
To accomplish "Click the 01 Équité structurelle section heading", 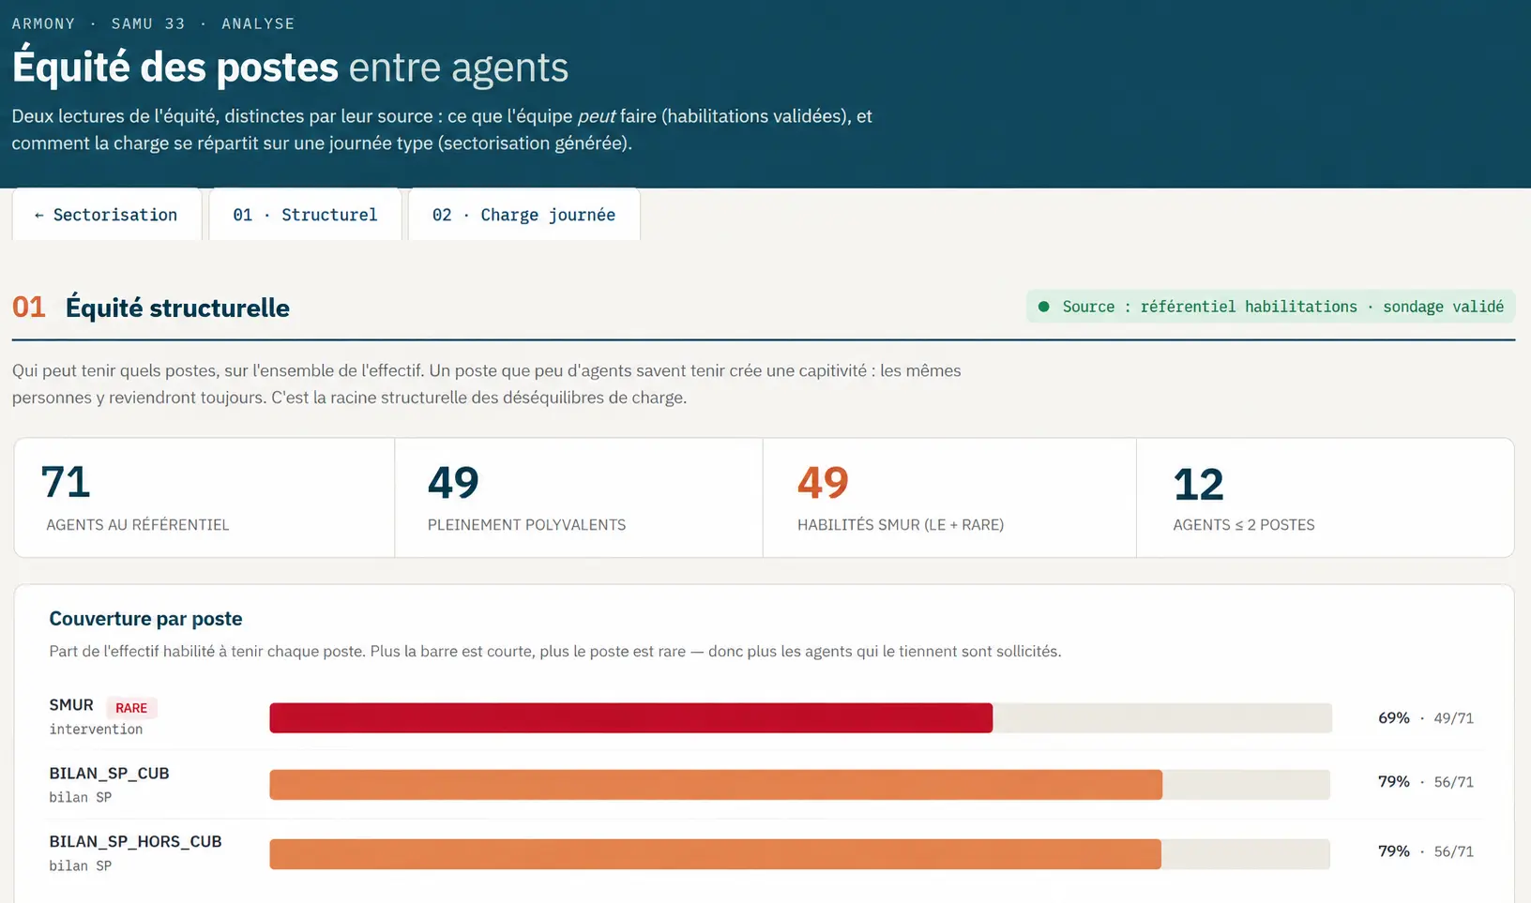I will pos(151,308).
